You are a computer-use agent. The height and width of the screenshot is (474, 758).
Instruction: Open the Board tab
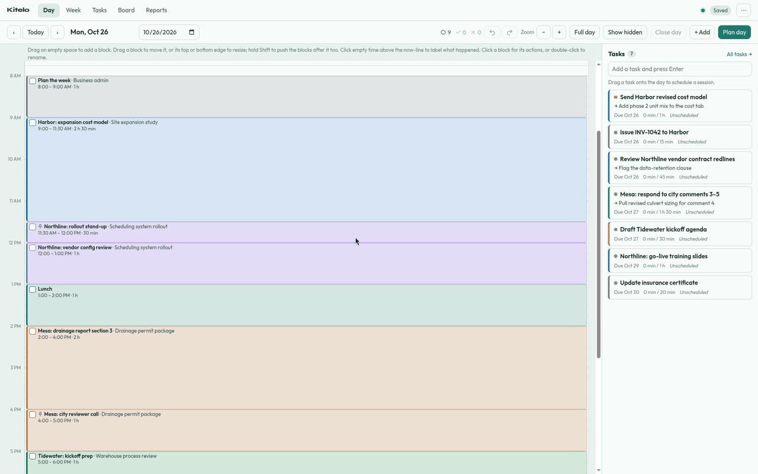click(126, 10)
